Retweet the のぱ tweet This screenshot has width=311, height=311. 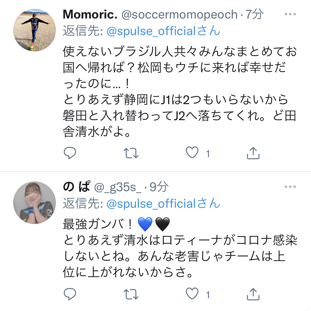(x=131, y=294)
